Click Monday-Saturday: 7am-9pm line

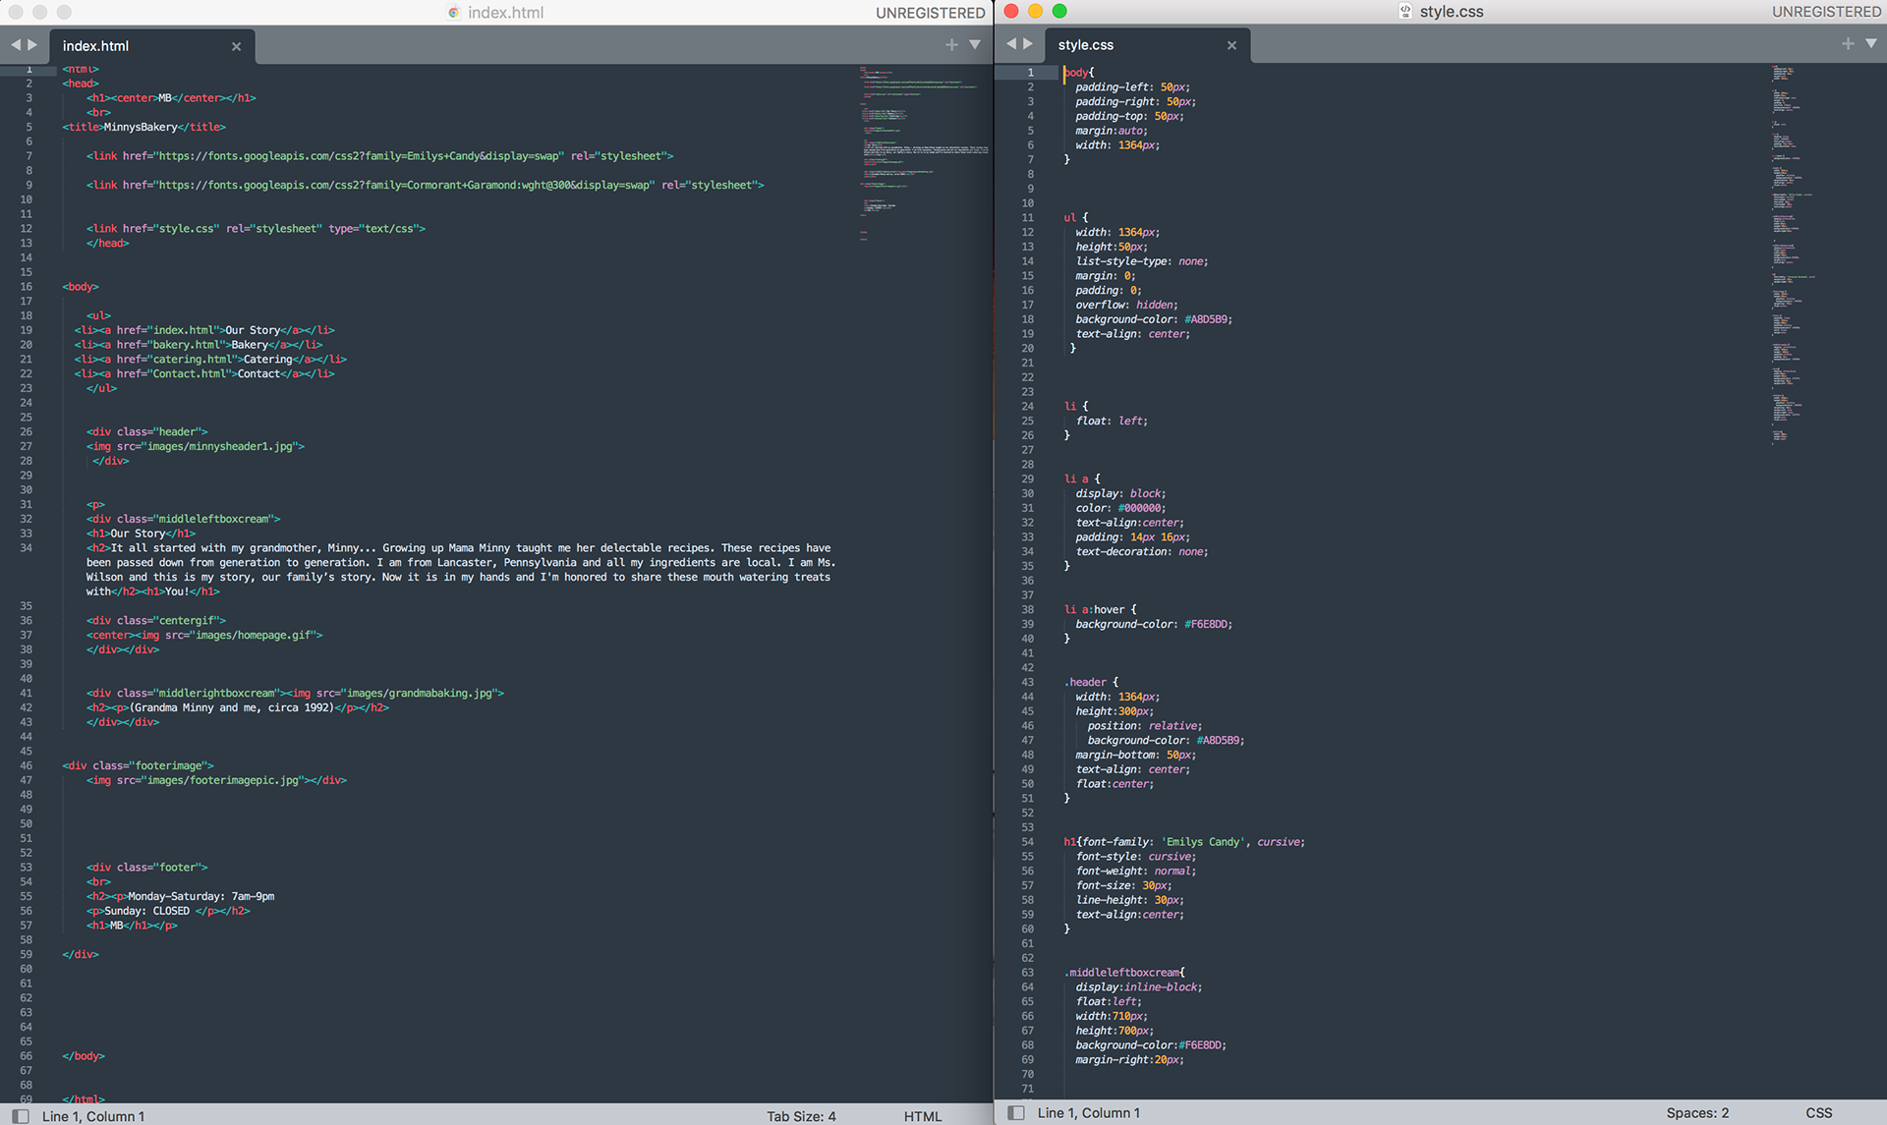coord(181,897)
